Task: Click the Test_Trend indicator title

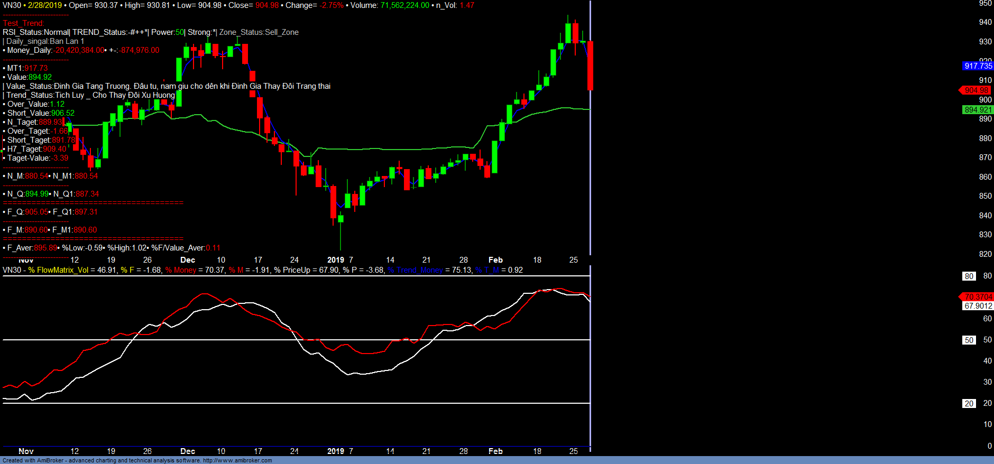Action: [x=24, y=23]
